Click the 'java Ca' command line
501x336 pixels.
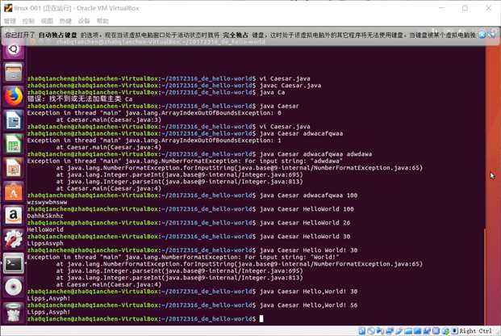point(272,92)
